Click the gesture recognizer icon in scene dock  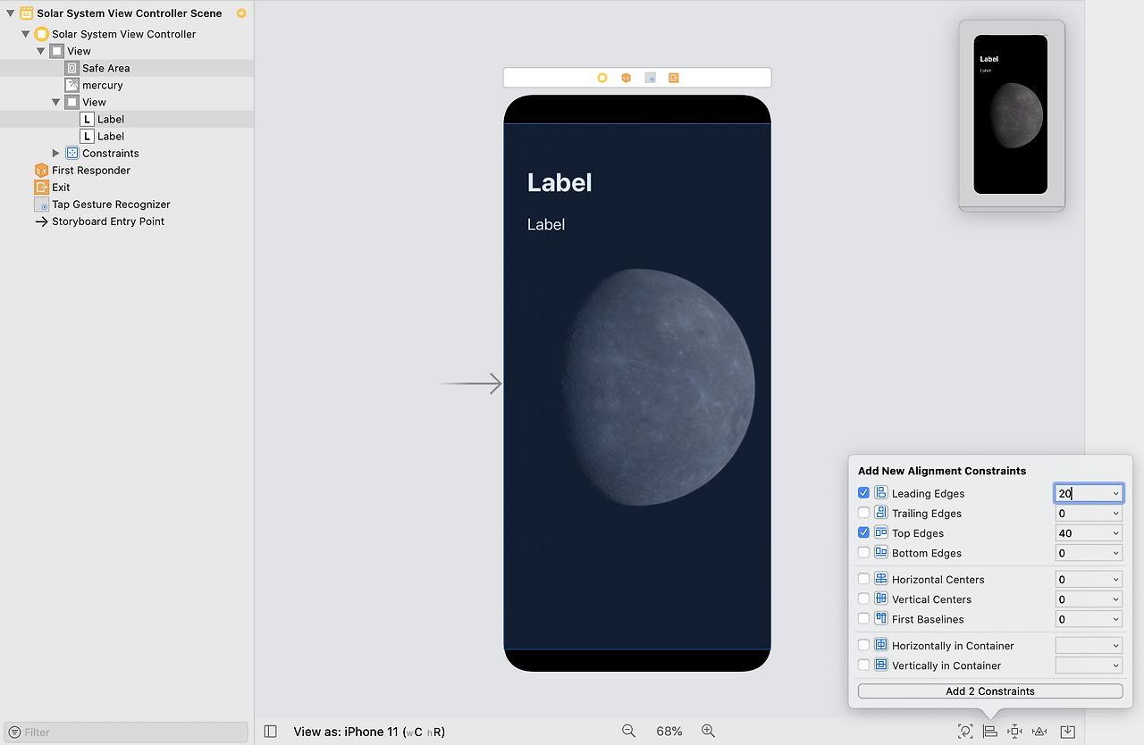tap(651, 78)
